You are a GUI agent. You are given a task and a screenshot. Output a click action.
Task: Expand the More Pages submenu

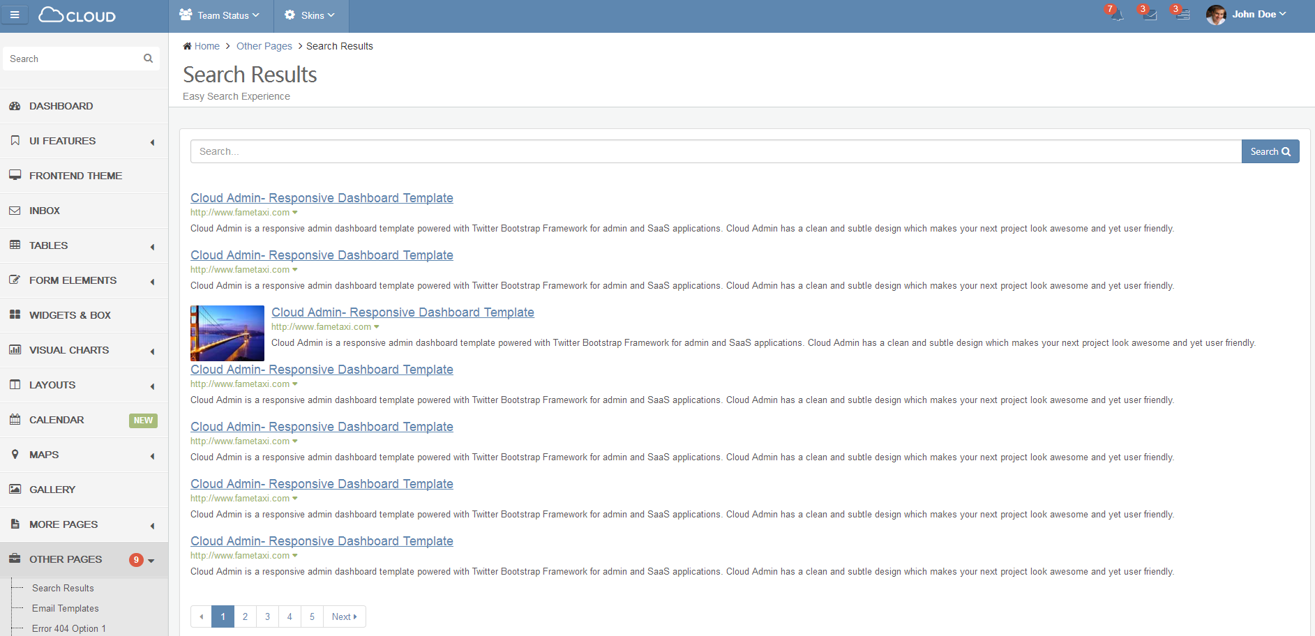point(84,524)
